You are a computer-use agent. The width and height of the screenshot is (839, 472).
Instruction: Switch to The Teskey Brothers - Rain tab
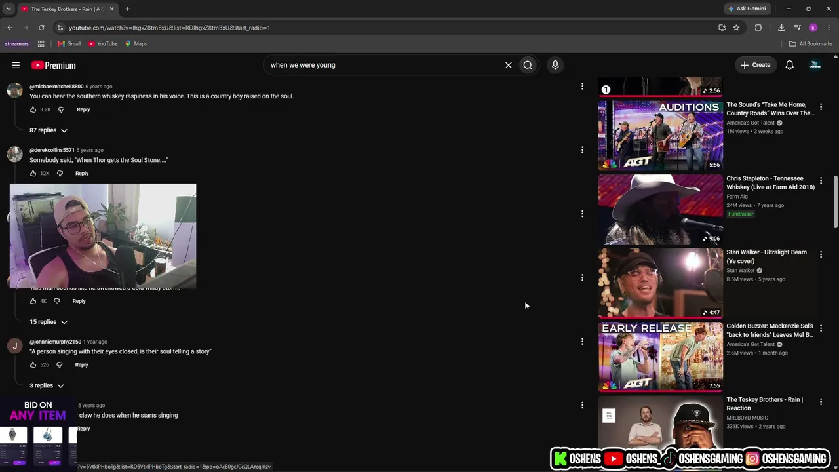[x=66, y=9]
